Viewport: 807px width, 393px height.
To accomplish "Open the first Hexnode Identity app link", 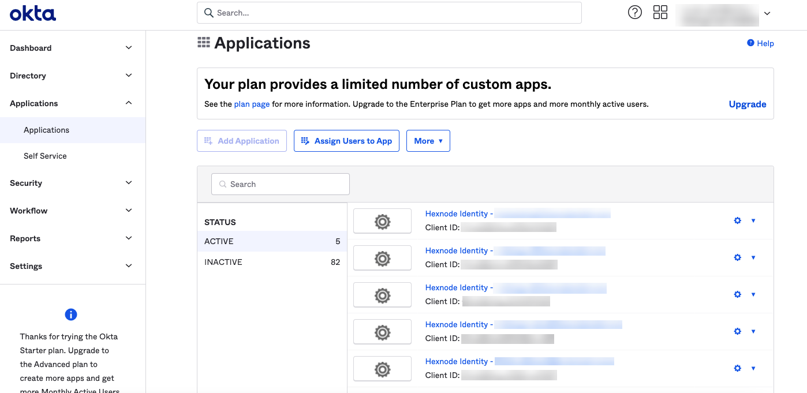I will (518, 214).
